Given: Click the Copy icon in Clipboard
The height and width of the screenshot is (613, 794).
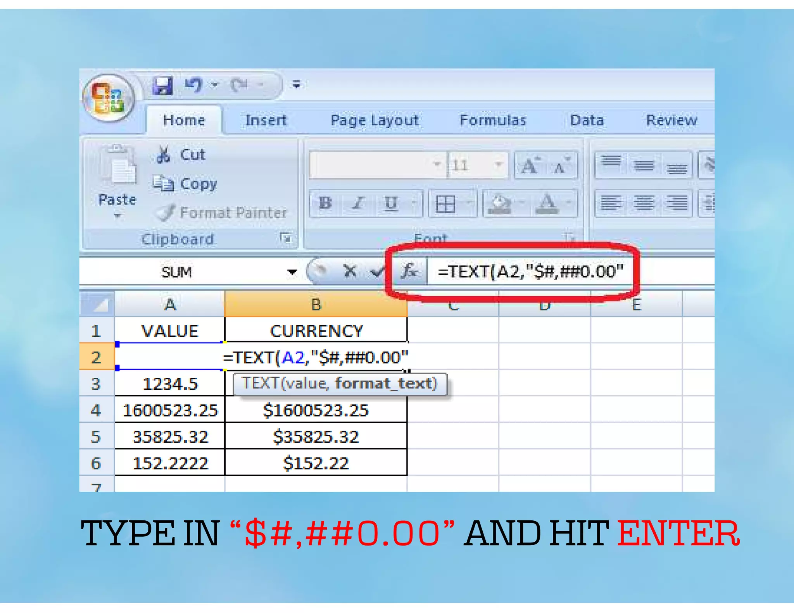Looking at the screenshot, I should (x=163, y=183).
